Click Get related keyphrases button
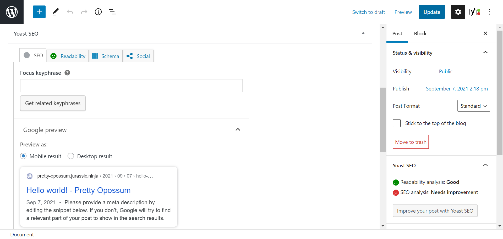The image size is (503, 239). pyautogui.click(x=53, y=103)
